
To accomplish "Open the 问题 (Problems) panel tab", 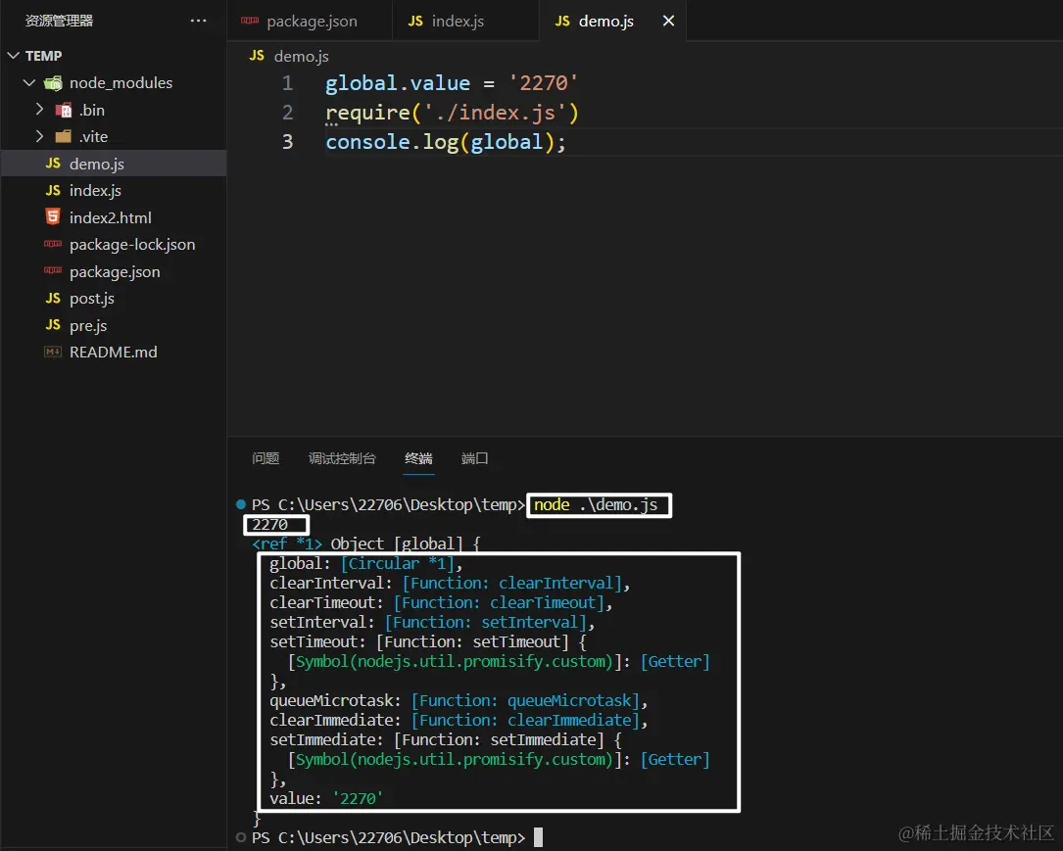I will pyautogui.click(x=266, y=458).
